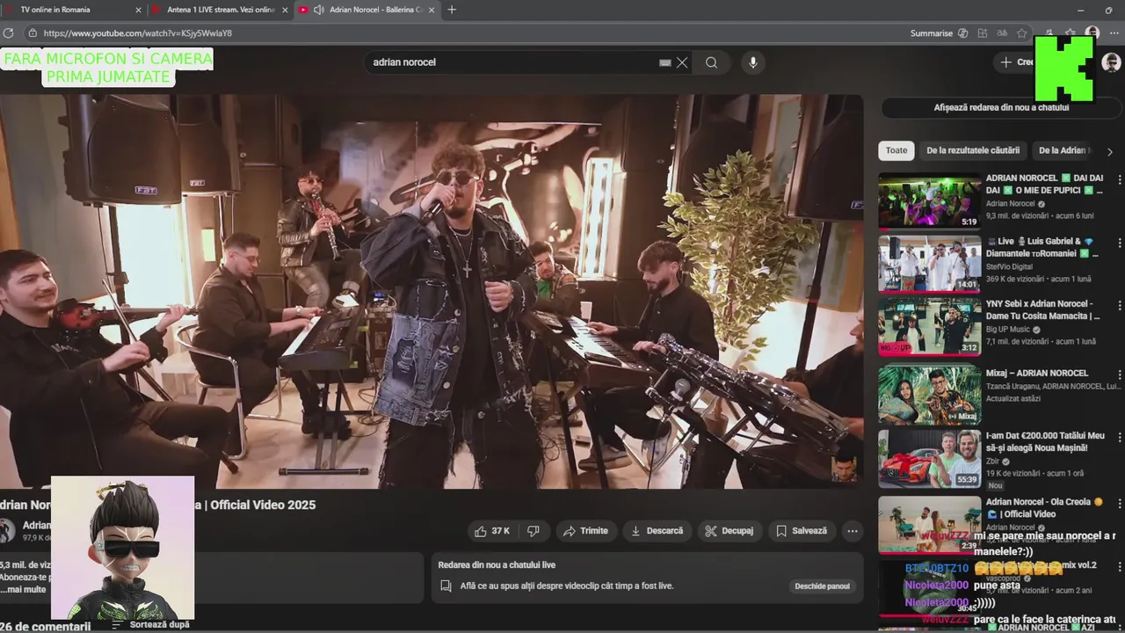Open options for 'Live Luis Gabriel' suggested video
Viewport: 1125px width, 633px height.
tap(1119, 243)
